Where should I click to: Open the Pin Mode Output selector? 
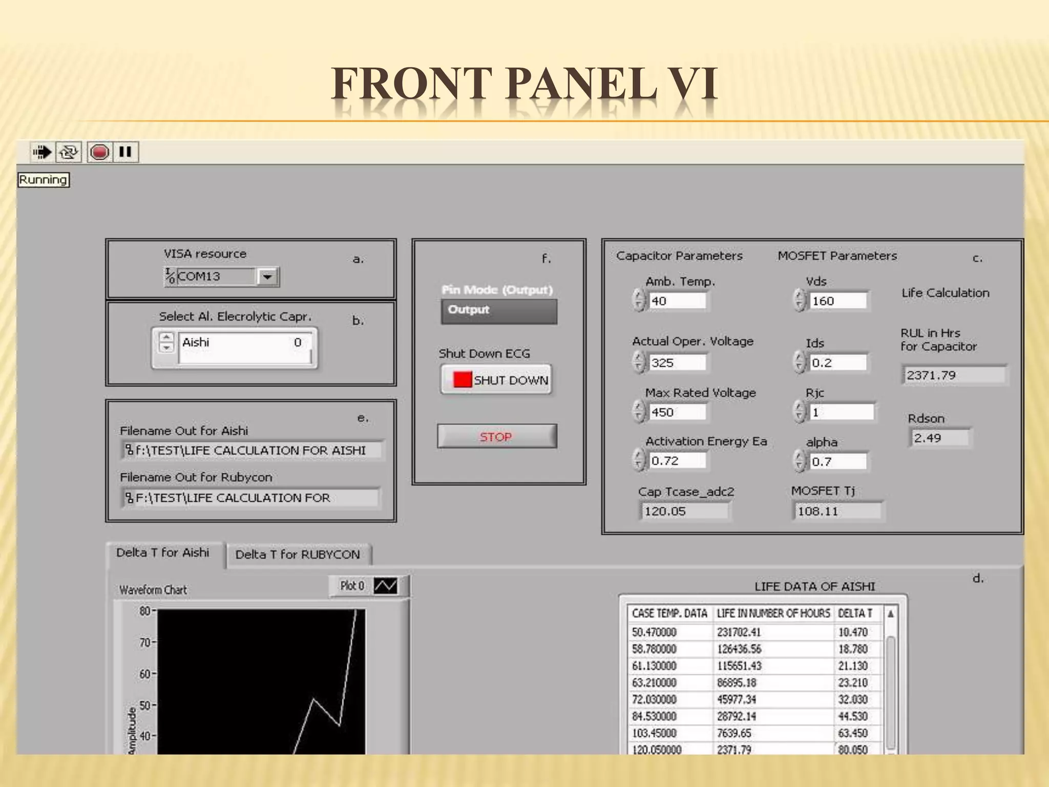point(498,311)
